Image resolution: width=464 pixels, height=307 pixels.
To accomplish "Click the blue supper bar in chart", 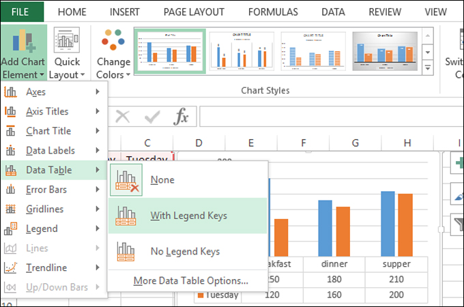I will click(388, 224).
